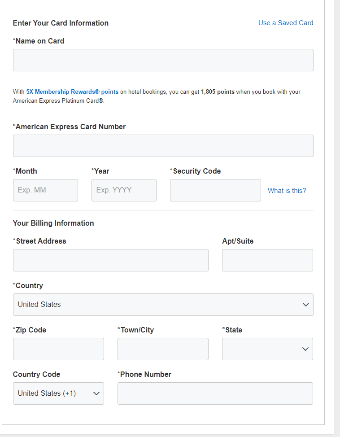Image resolution: width=340 pixels, height=437 pixels.
Task: Click the Country dropdown chevron arrow
Action: tap(306, 305)
